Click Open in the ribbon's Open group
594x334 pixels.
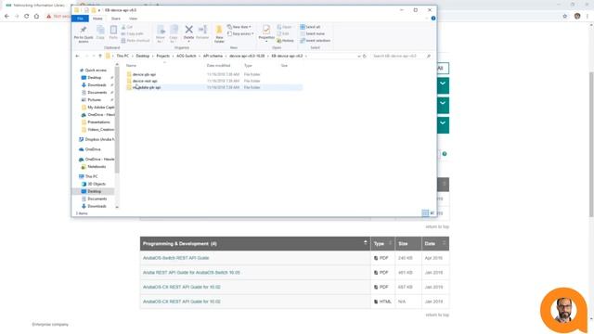click(x=285, y=27)
